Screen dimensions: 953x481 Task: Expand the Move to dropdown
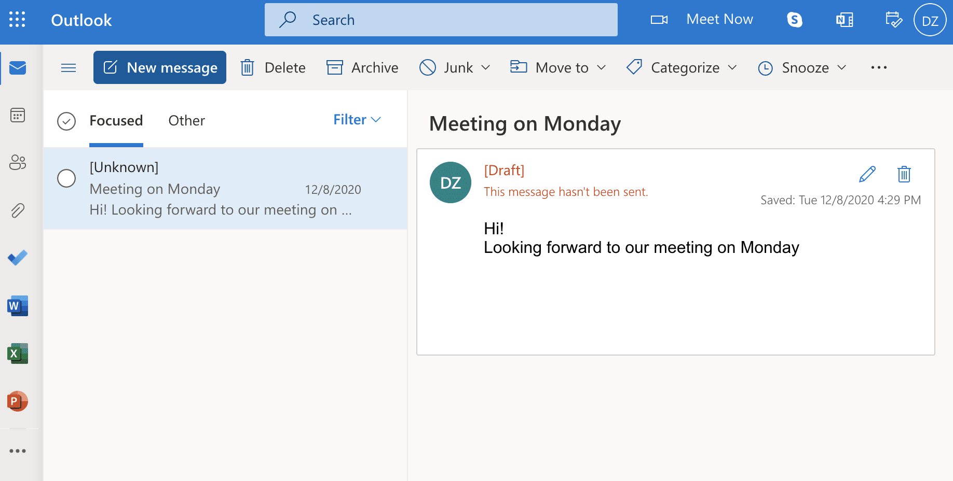(x=558, y=68)
